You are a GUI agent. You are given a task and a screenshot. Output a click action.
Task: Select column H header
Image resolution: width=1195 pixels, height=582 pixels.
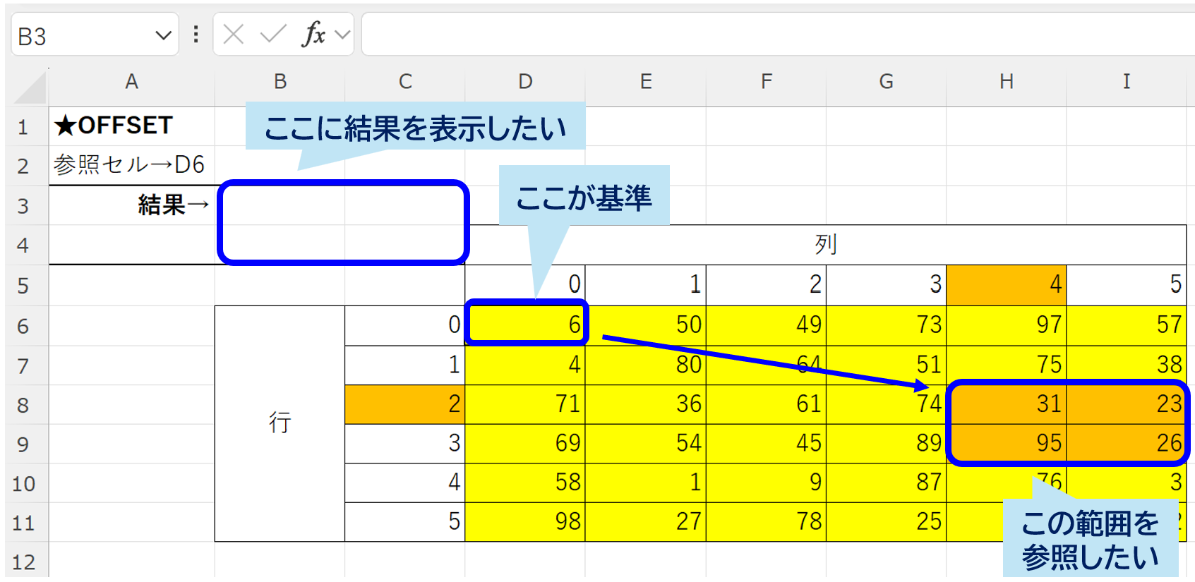[1006, 82]
